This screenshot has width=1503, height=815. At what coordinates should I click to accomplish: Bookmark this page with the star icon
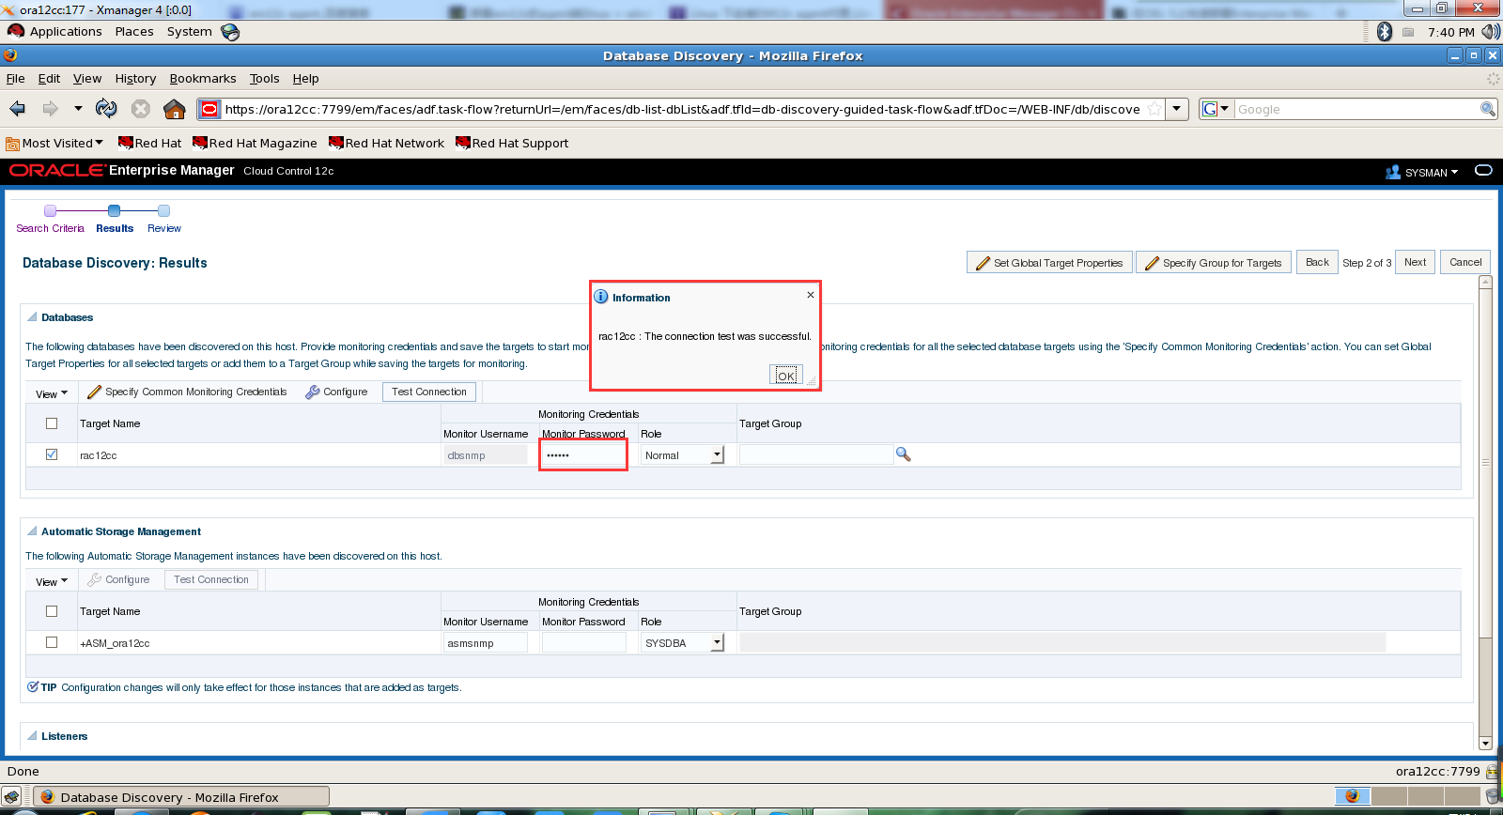pos(1154,109)
